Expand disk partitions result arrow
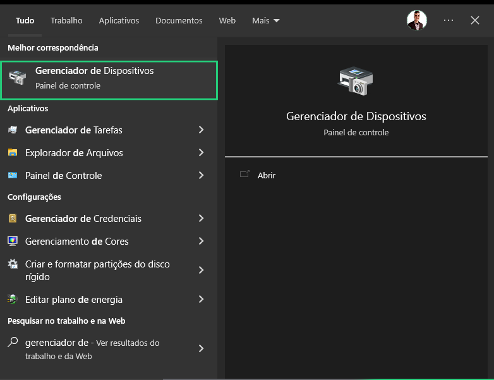The height and width of the screenshot is (380, 494). pyautogui.click(x=202, y=270)
